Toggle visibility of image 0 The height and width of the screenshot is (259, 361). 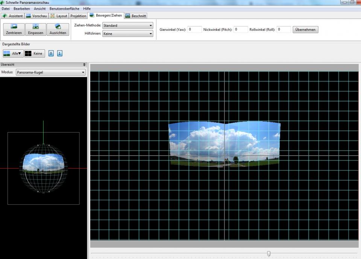click(x=52, y=53)
